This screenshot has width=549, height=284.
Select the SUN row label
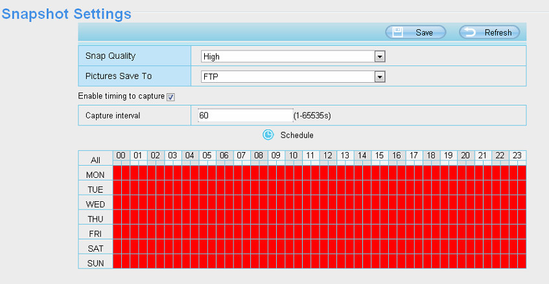95,263
